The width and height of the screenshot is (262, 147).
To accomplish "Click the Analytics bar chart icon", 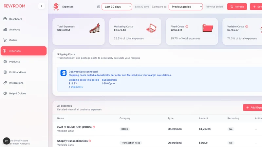I will coord(5,29).
